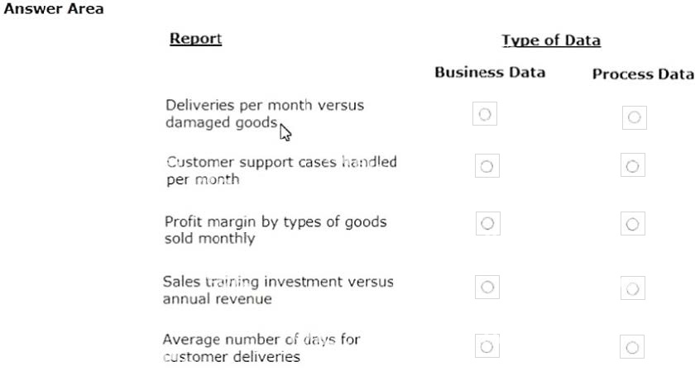Screen dimensions: 700x371
Task: Click the Process Data column label
Action: pos(643,74)
